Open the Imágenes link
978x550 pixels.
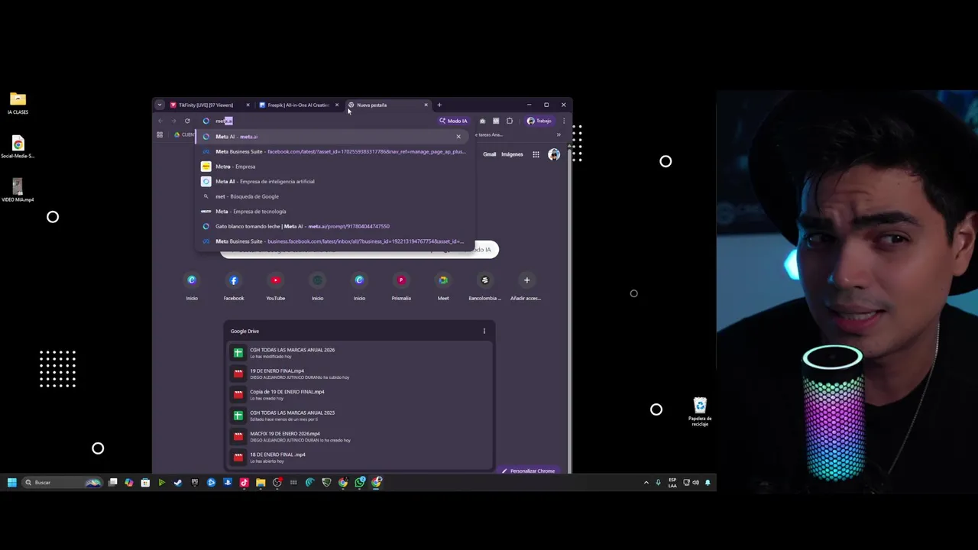(512, 154)
